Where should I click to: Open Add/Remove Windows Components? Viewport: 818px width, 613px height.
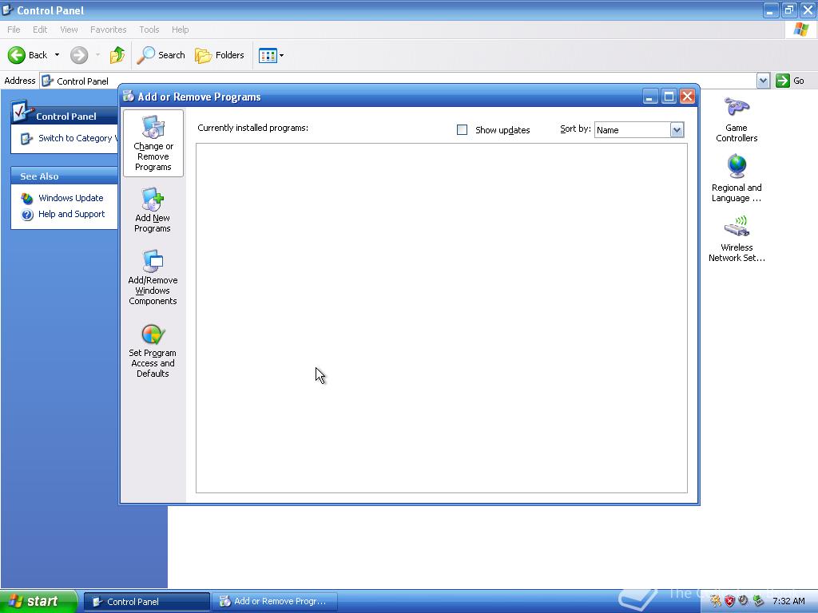point(153,277)
